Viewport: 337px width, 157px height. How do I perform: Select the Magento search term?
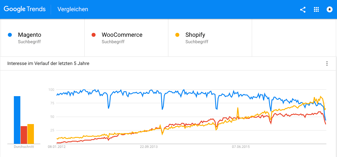pyautogui.click(x=29, y=35)
